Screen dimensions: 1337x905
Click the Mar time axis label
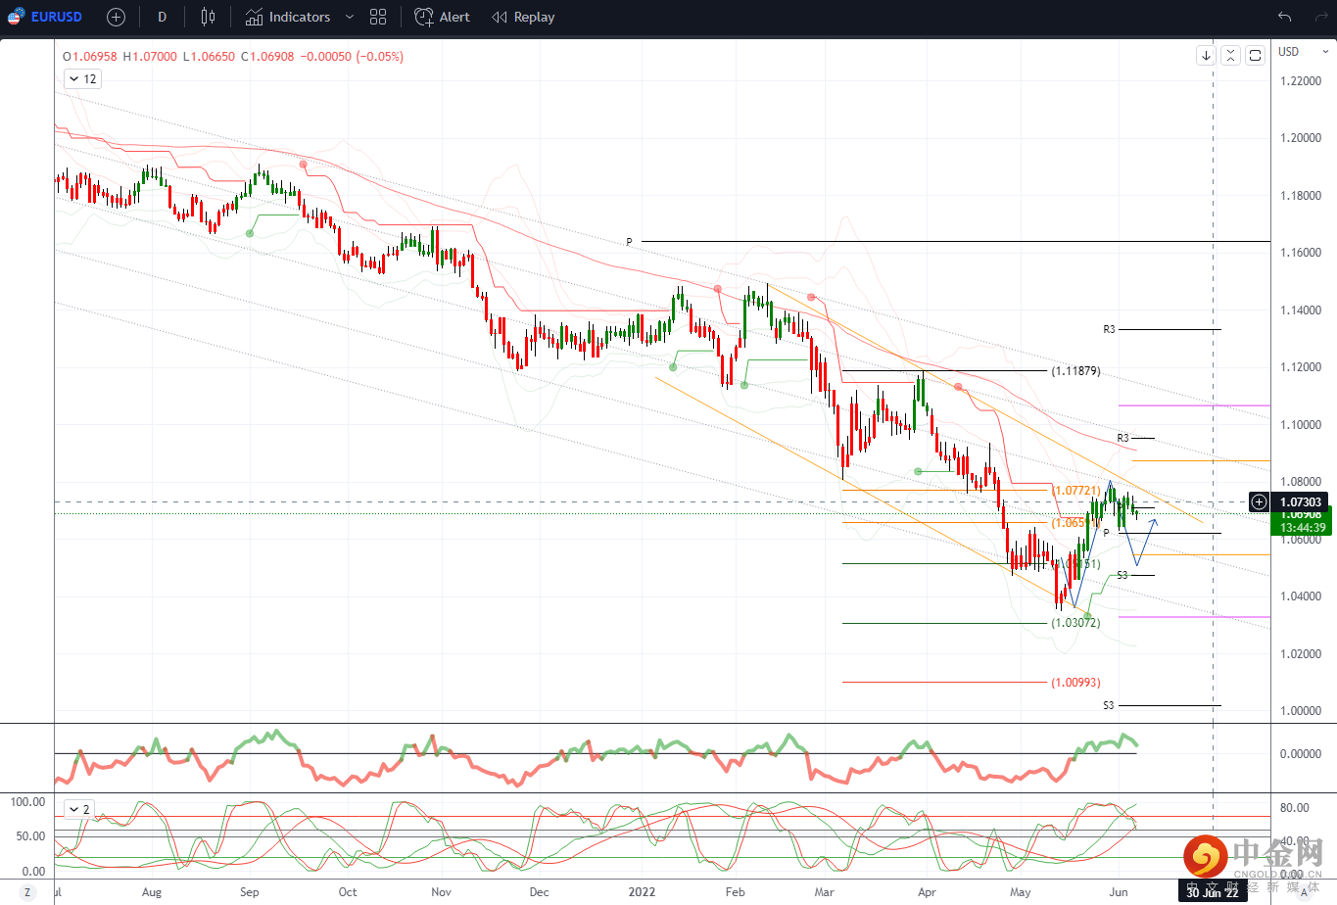825,892
